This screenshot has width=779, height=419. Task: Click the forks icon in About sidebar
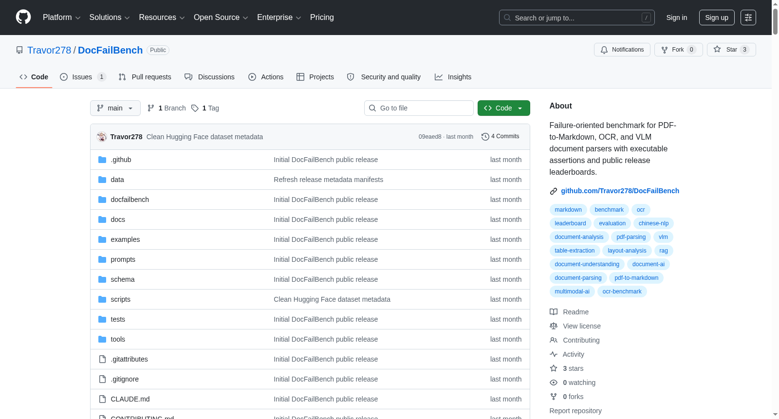tap(554, 397)
